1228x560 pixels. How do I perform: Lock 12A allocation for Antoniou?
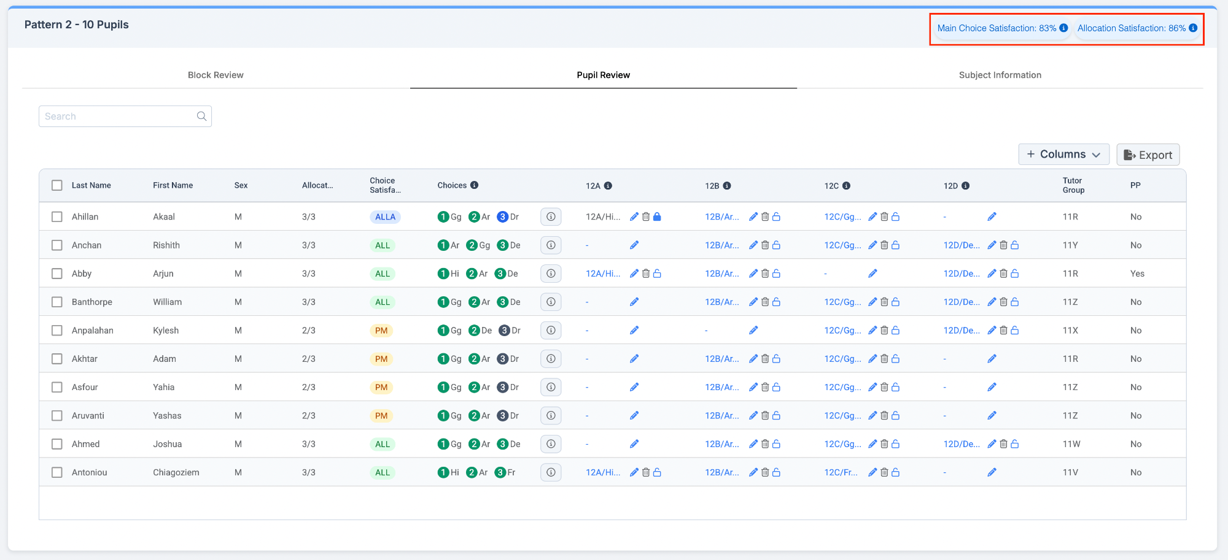pos(657,472)
